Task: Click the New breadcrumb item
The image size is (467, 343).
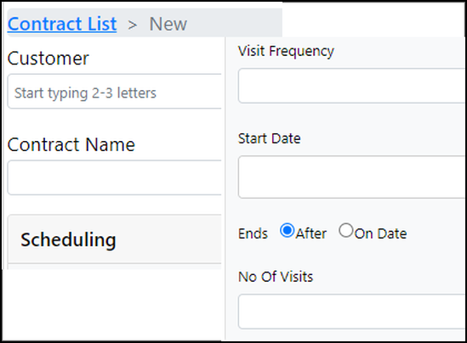Action: [x=168, y=24]
